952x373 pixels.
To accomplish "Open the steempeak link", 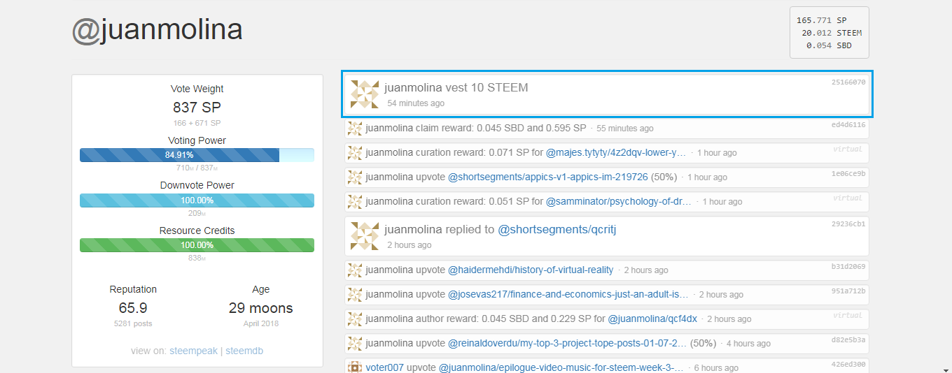I will pos(193,351).
